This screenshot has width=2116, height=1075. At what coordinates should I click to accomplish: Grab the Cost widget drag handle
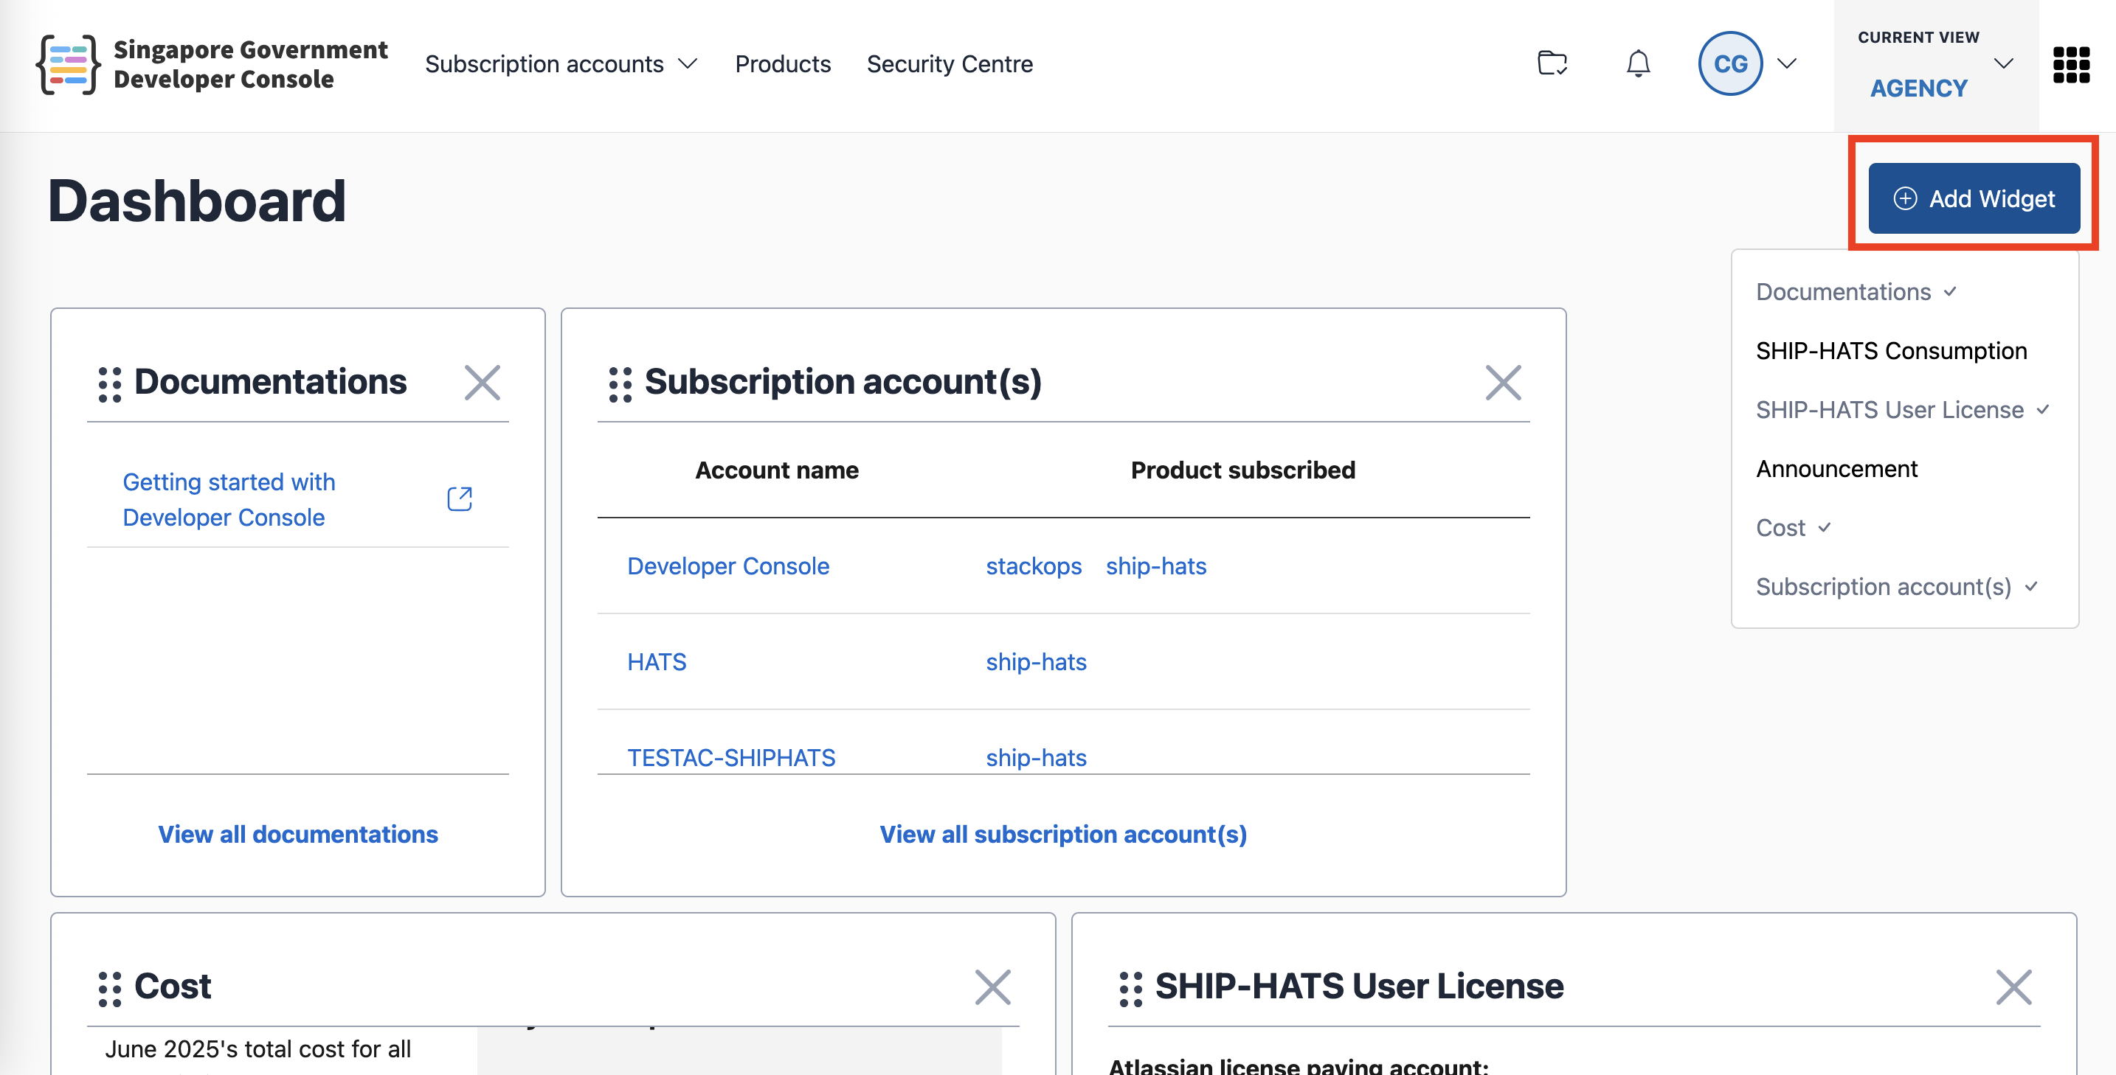tap(110, 989)
